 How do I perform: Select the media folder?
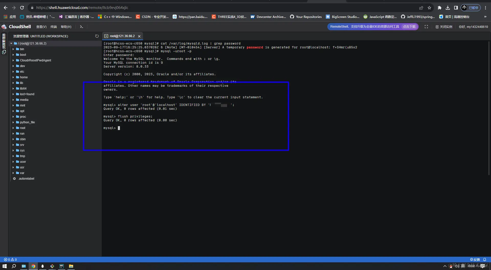coord(24,100)
